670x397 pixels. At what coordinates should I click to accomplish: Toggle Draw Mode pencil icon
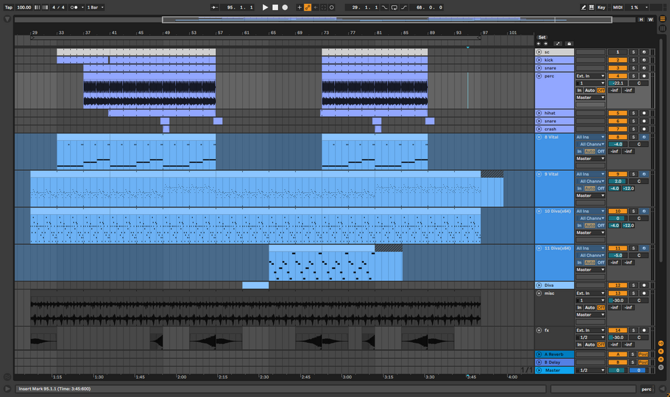coord(583,7)
